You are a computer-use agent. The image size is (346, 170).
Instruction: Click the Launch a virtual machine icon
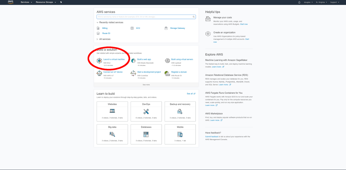point(99,61)
